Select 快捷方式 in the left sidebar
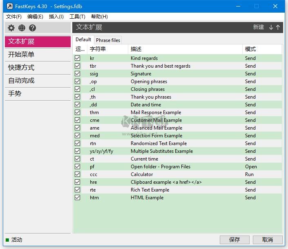 click(21, 68)
